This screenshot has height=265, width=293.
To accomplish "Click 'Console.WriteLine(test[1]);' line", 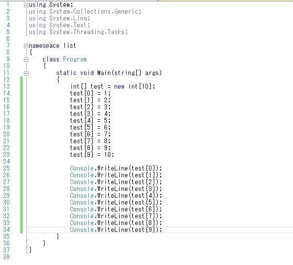I will pyautogui.click(x=116, y=175).
